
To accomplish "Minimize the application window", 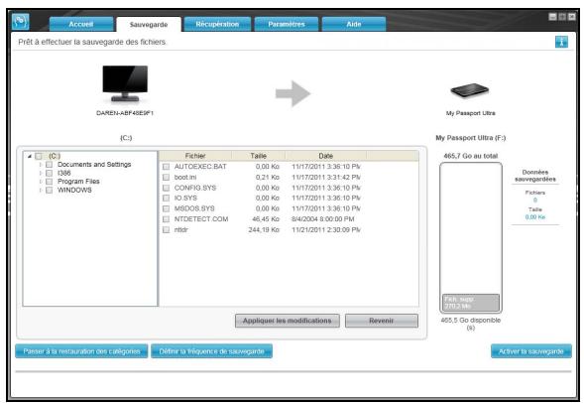I will pos(552,17).
